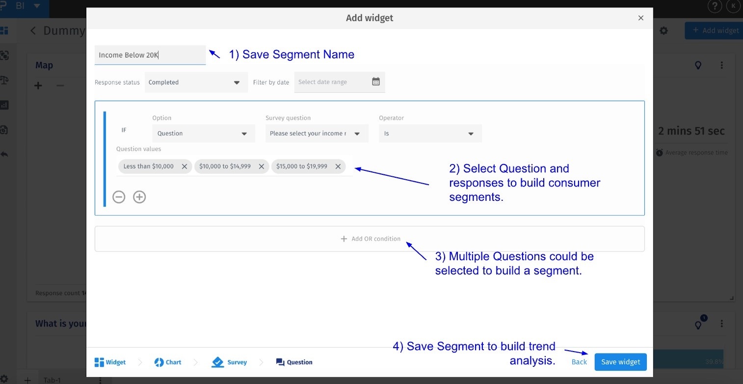Click the plus circle to add condition

coord(140,197)
